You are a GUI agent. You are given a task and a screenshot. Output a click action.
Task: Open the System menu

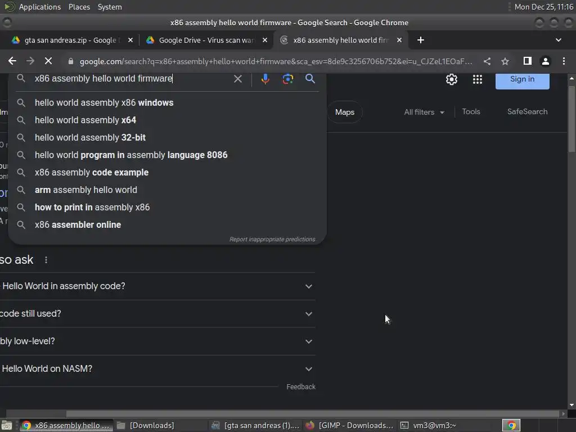coord(110,7)
